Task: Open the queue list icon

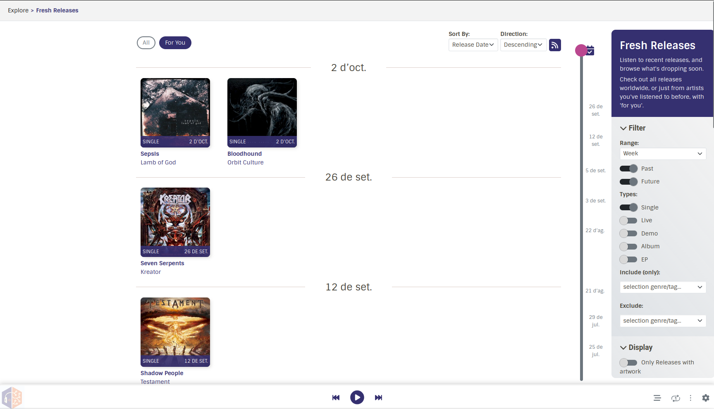Action: click(x=657, y=398)
